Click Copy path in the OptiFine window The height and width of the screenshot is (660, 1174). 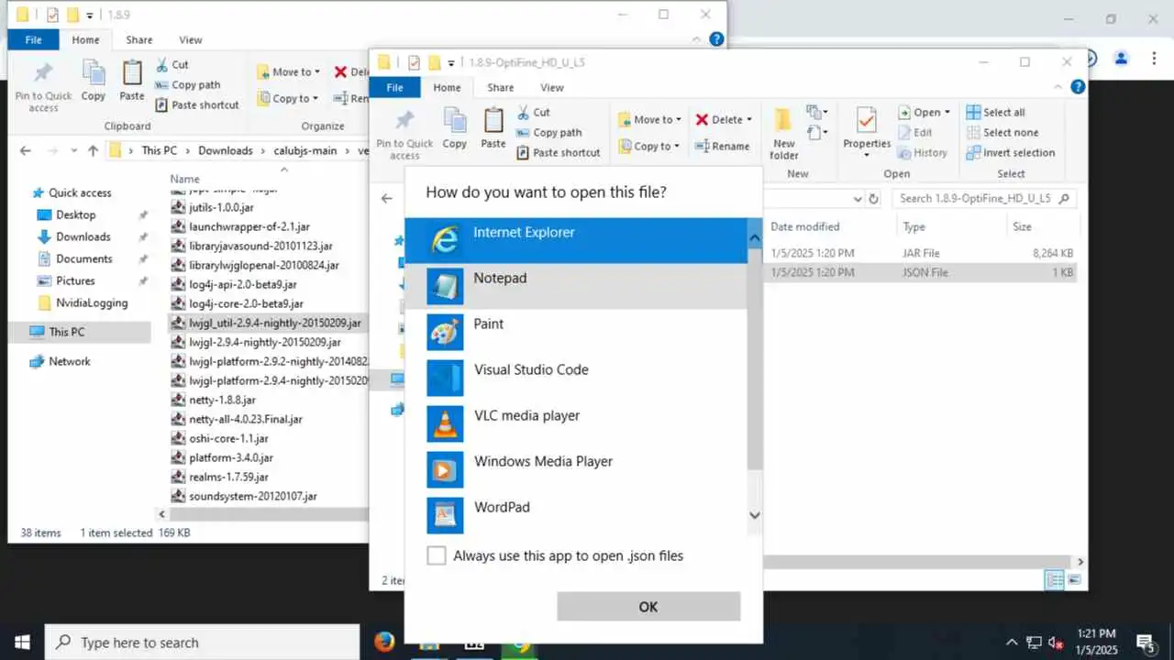pos(548,132)
